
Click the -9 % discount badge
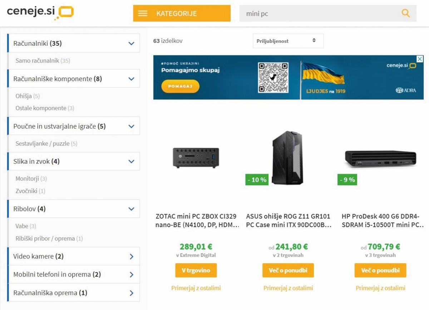click(x=347, y=179)
